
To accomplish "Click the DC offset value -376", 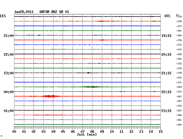I will [x=179, y=40].
